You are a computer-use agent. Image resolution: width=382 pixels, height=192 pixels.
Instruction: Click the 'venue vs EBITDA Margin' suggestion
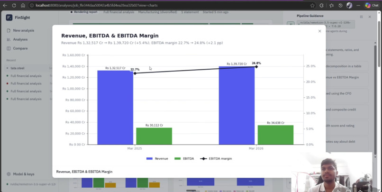[x=347, y=79]
